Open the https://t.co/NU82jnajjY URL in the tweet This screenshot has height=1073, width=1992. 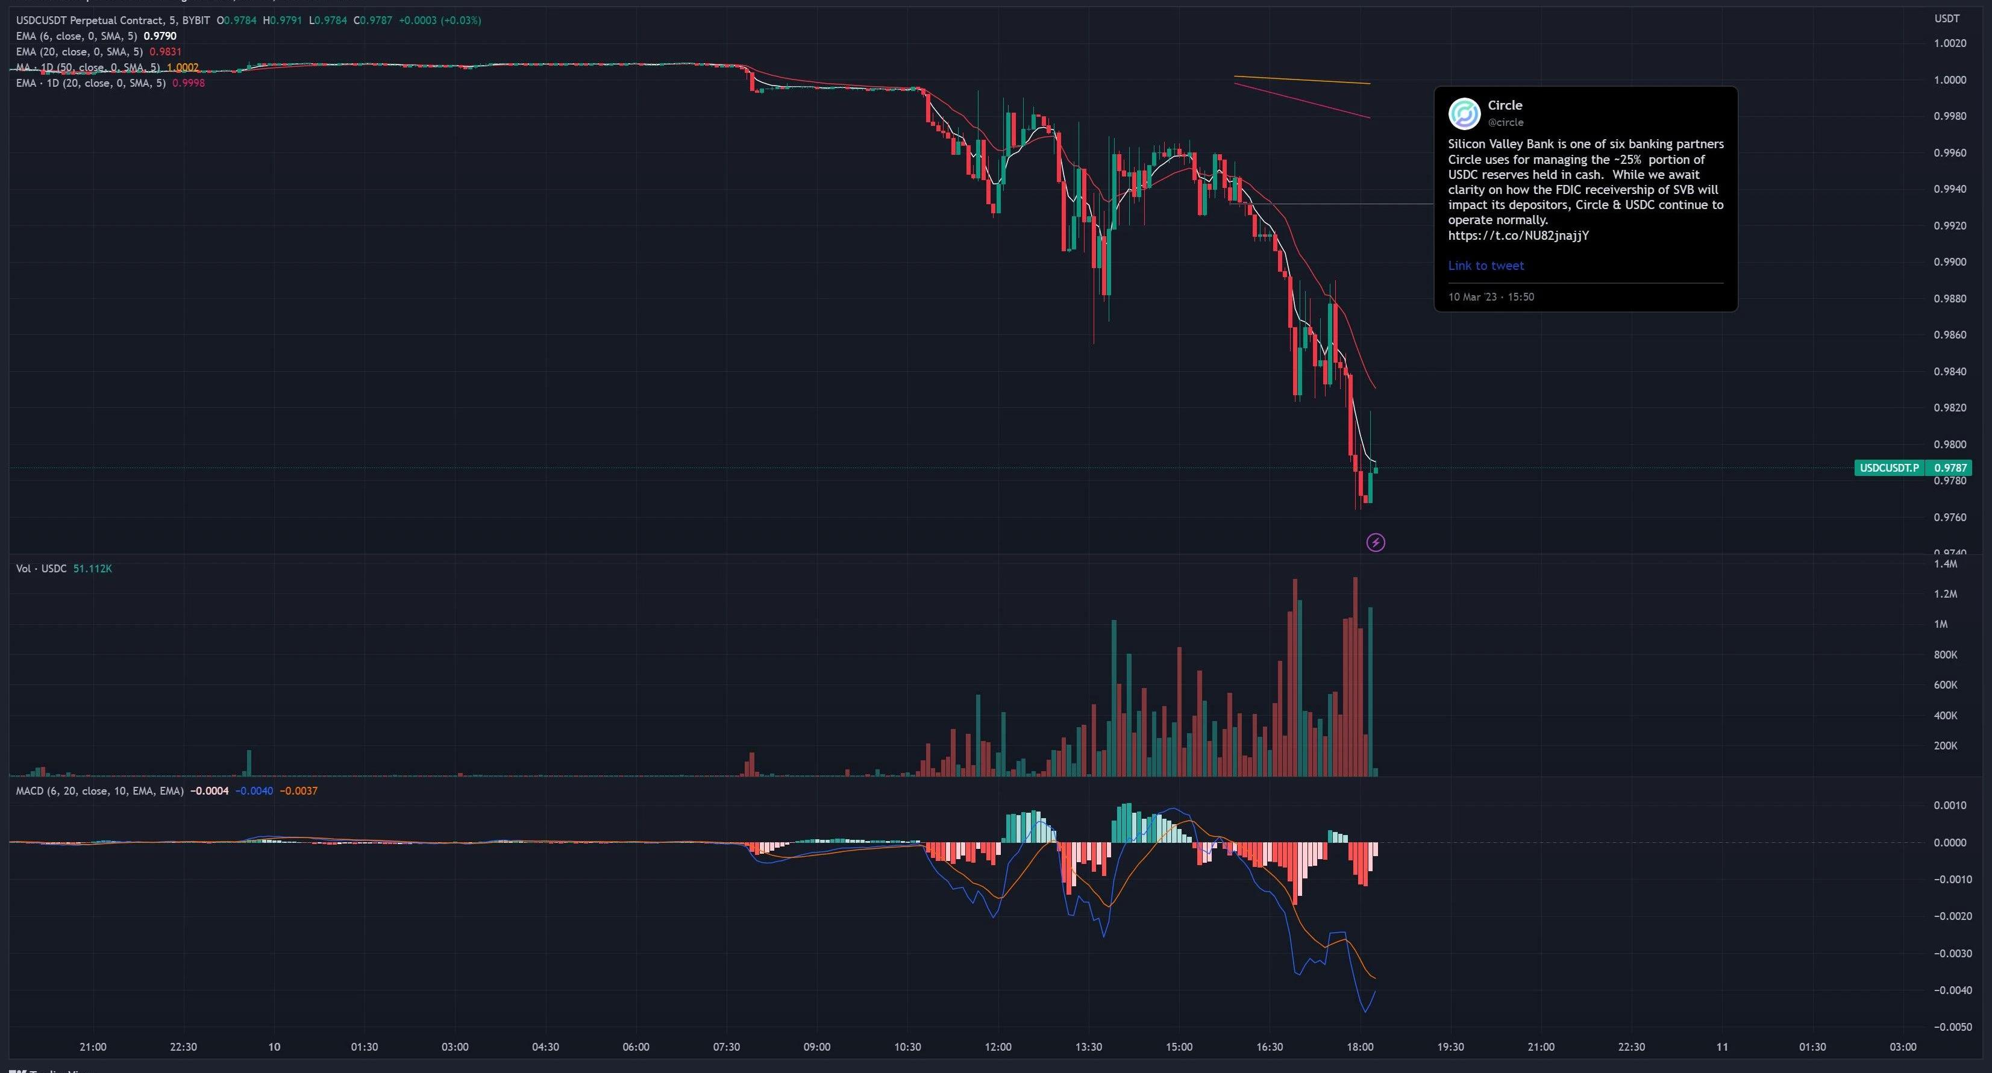(x=1519, y=235)
